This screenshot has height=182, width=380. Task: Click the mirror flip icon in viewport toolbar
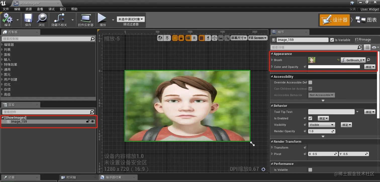pyautogui.click(x=227, y=38)
